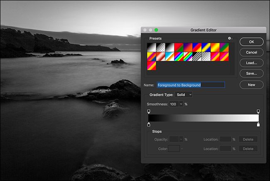Click the gradient Name text field
This screenshot has width=270, height=181.
pyautogui.click(x=191, y=85)
